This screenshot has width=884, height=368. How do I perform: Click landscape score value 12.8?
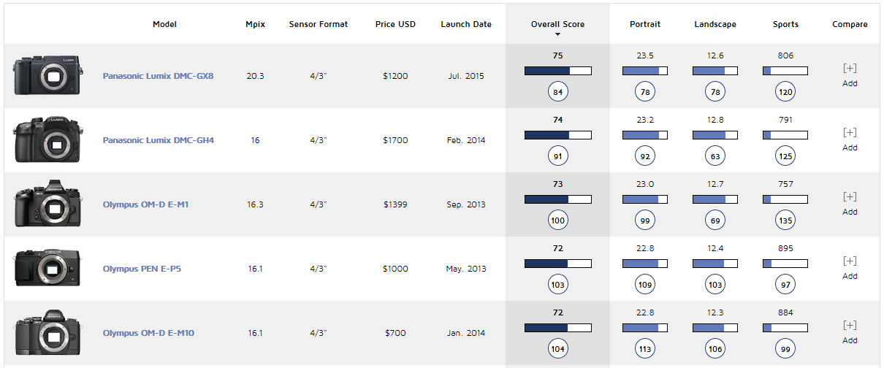click(715, 120)
